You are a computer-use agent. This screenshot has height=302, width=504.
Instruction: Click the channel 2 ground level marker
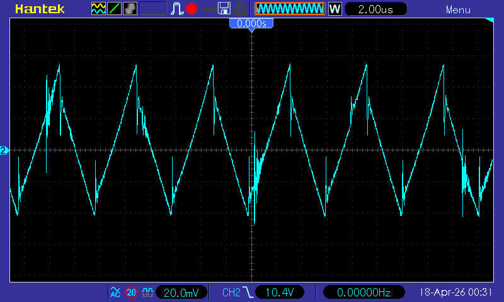point(4,150)
